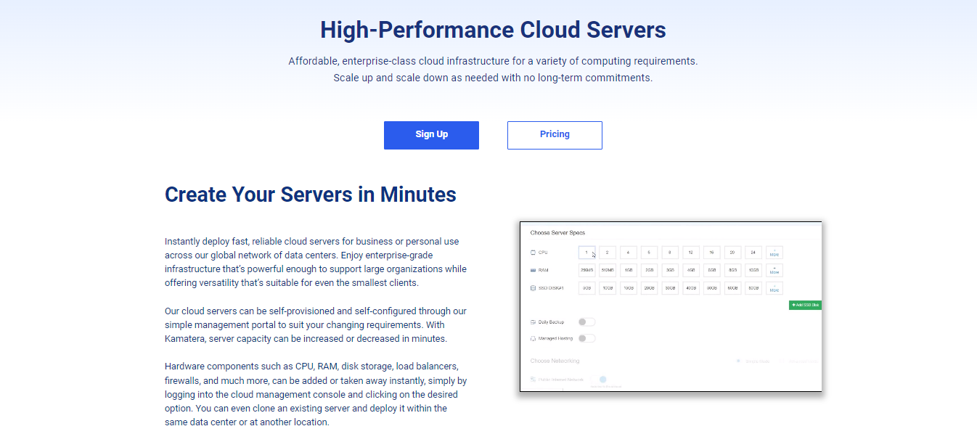Expand More options in the CPU row
This screenshot has width=977, height=442.
pos(774,253)
